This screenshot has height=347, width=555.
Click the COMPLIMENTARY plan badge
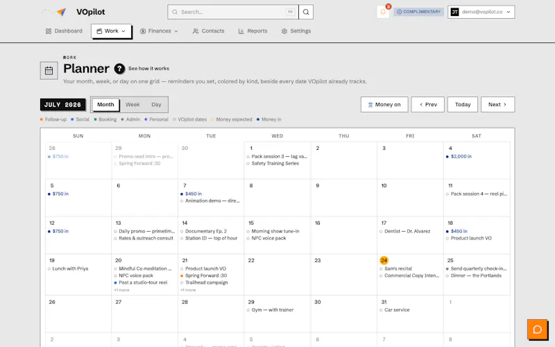(419, 12)
